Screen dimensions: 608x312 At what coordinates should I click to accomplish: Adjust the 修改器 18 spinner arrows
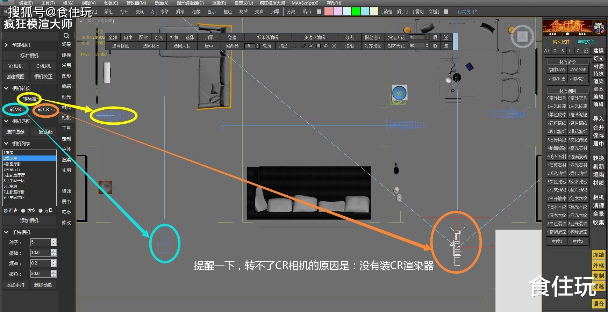coord(258,46)
